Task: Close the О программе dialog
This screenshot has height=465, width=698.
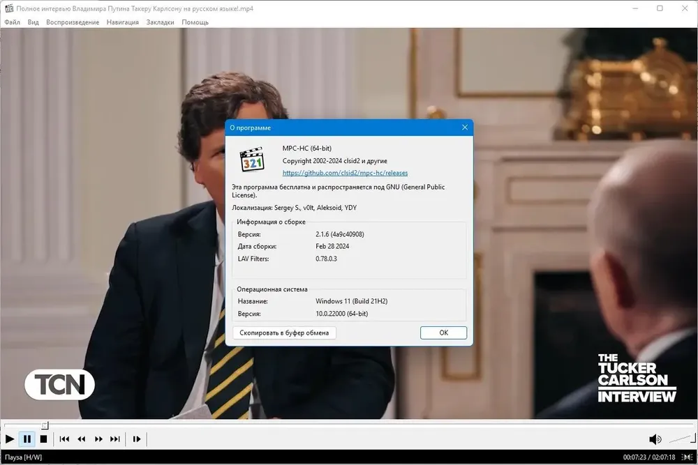Action: pos(465,128)
